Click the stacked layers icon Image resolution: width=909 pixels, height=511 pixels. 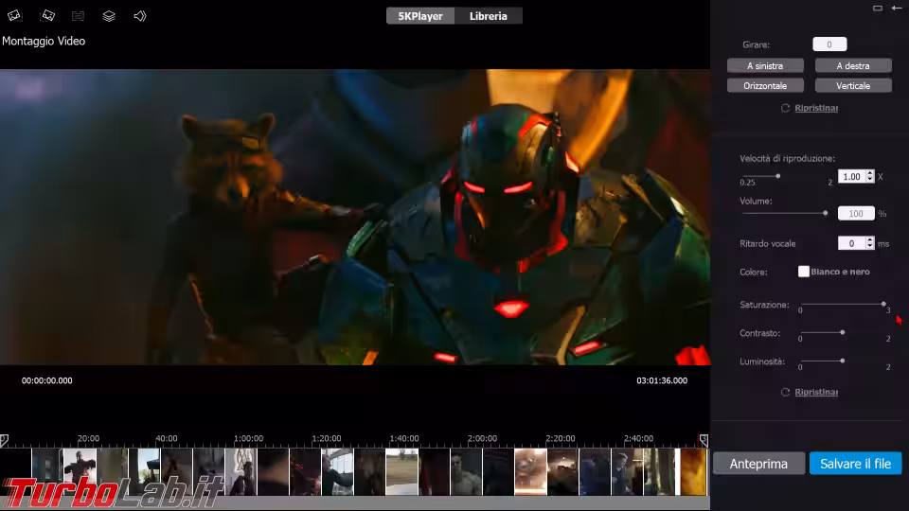(109, 16)
